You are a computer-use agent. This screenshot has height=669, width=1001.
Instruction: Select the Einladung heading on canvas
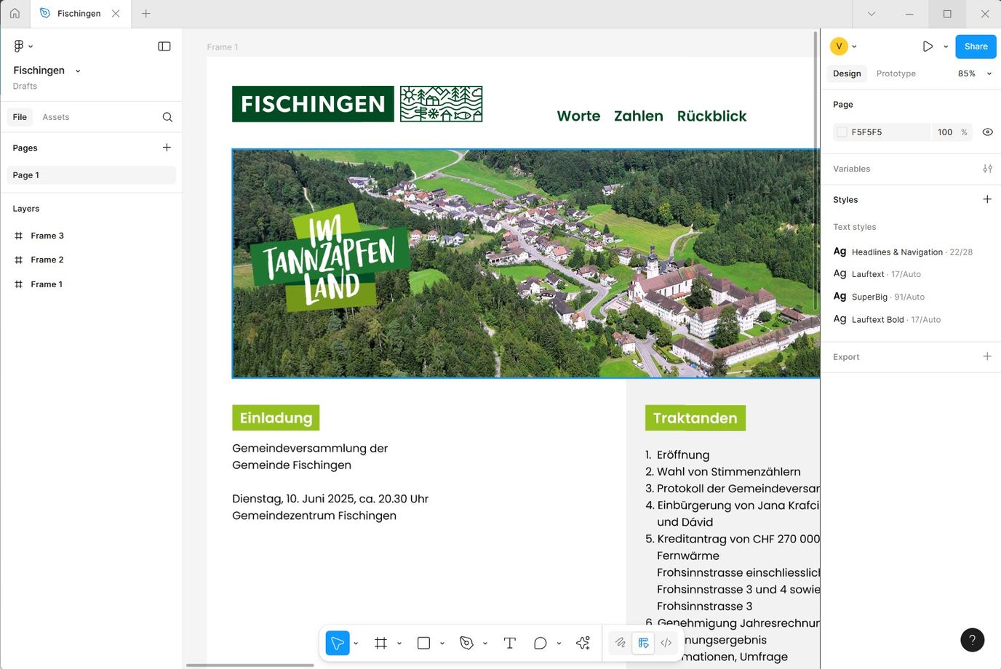coord(276,418)
